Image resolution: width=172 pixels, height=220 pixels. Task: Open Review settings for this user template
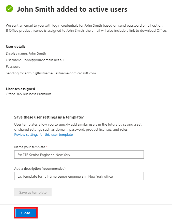pyautogui.click(x=43, y=134)
